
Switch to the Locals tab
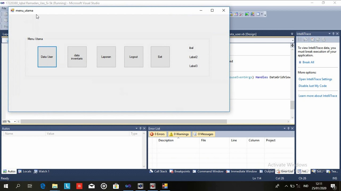coord(25,171)
